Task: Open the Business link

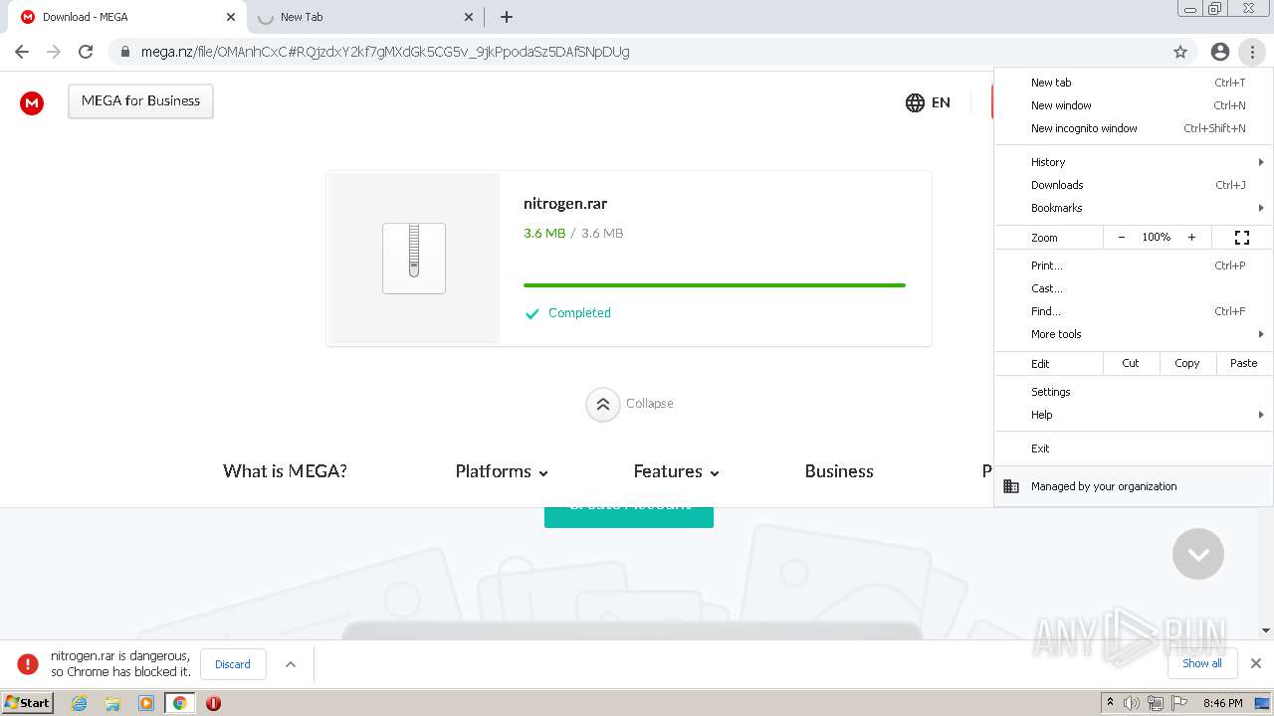Action: 839,471
